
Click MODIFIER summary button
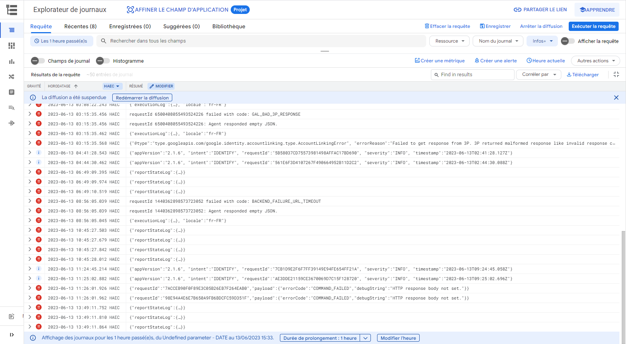pyautogui.click(x=161, y=86)
